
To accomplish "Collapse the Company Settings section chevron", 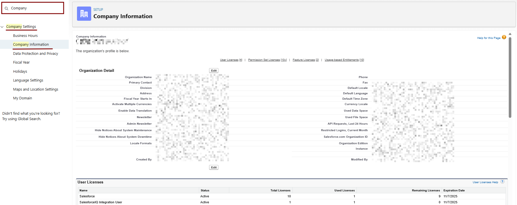I will [x=2, y=27].
